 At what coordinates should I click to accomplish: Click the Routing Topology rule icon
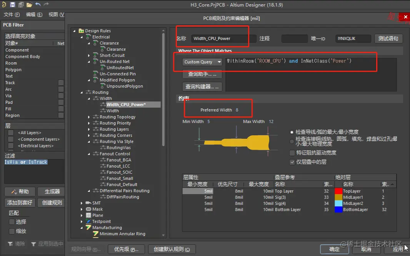point(96,117)
